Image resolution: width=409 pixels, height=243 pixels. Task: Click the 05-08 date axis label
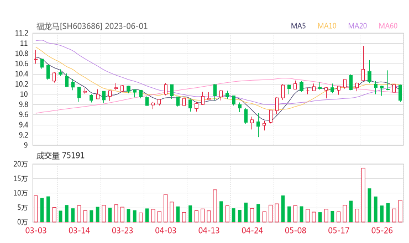[x=296, y=230]
